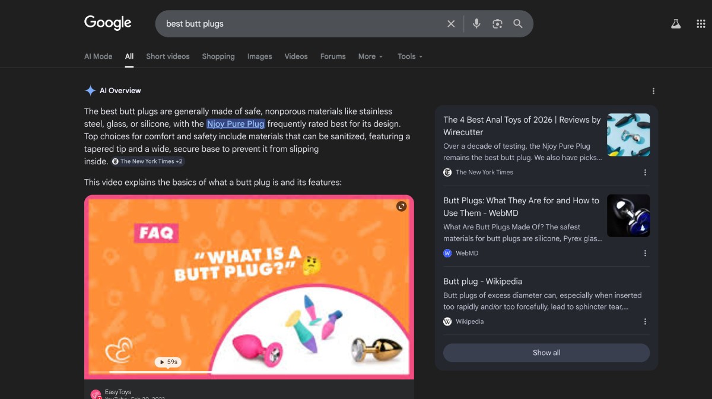
Task: Expand the video with fullscreen icon
Action: click(x=402, y=206)
